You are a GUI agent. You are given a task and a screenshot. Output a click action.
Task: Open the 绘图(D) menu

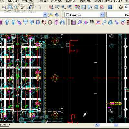click(x=56, y=1)
